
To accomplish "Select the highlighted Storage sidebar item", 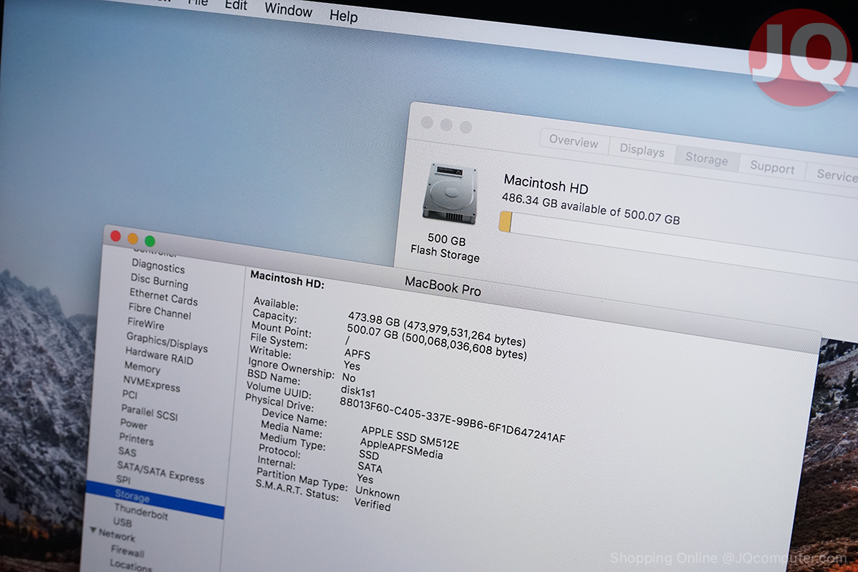I will [x=154, y=500].
